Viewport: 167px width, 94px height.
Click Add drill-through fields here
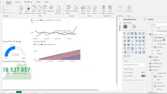point(134,80)
